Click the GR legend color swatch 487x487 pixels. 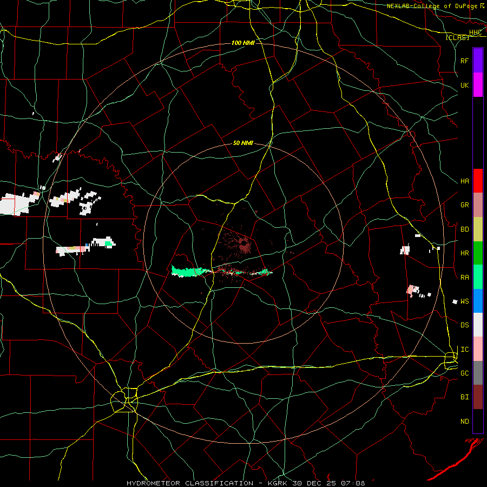[x=478, y=205]
